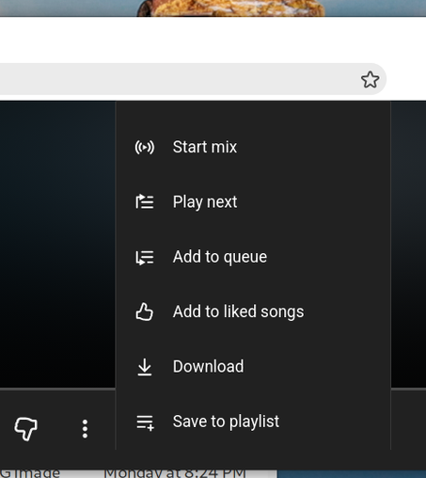Click the Play next list icon
This screenshot has height=478, width=426.
[145, 201]
